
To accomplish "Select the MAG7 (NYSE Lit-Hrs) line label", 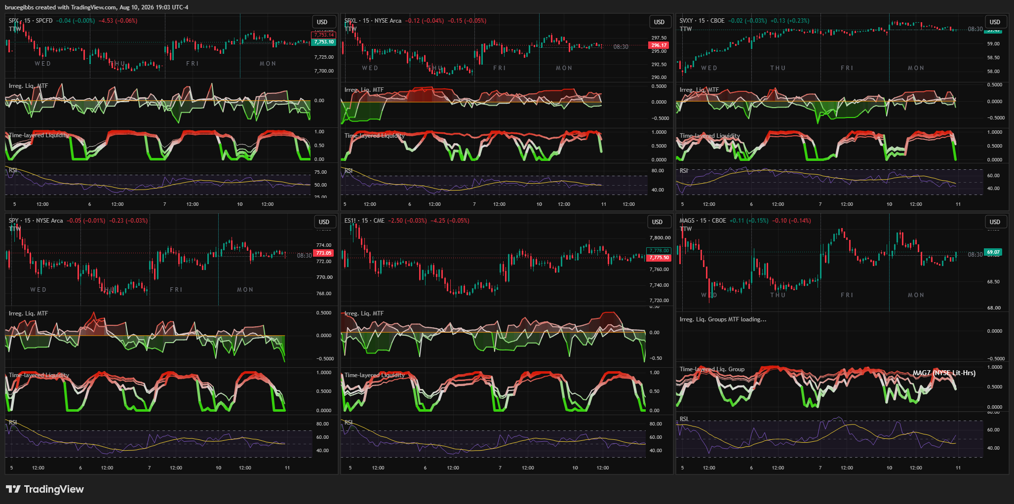I will click(x=944, y=373).
